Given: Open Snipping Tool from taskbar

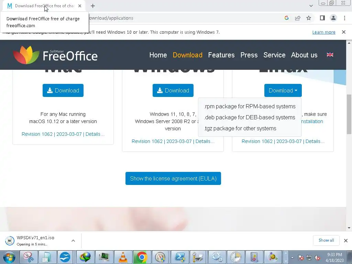Looking at the screenshot, I should (29, 257).
